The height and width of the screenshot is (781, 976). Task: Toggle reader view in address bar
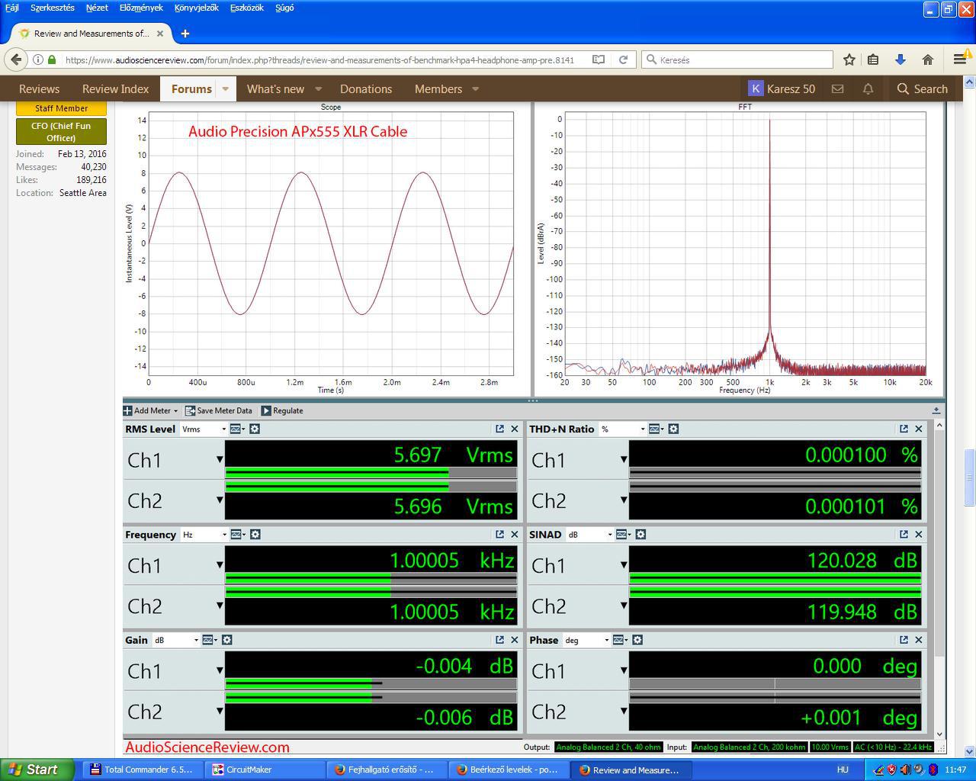click(599, 59)
